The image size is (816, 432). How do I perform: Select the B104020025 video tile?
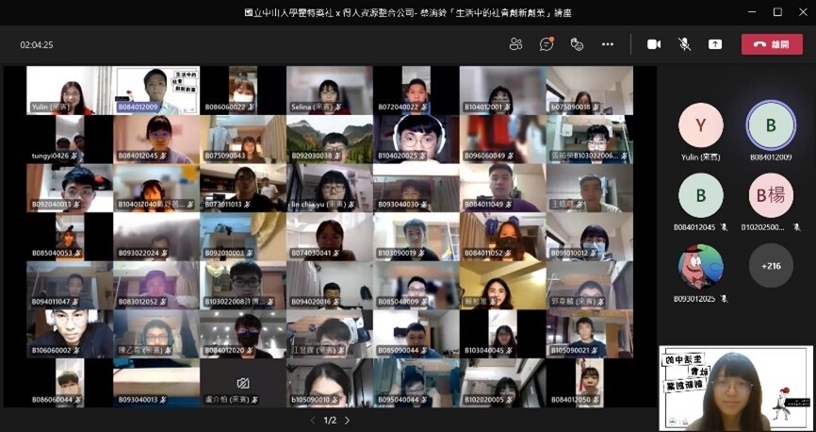pyautogui.click(x=416, y=140)
